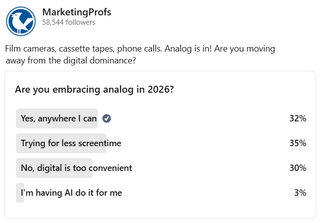320x223 pixels.
Task: Click the checkmark icon beside first option
Action: 106,118
